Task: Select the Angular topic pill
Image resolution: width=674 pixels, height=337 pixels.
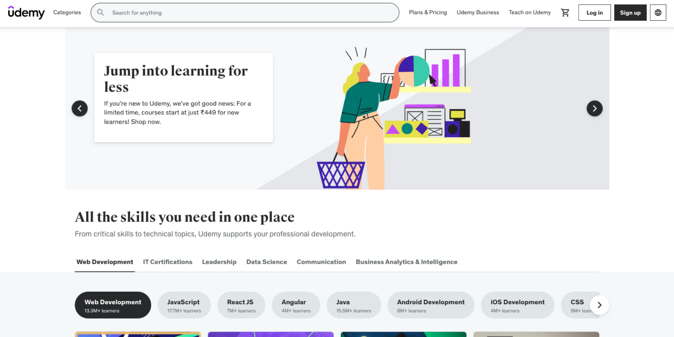Action: (296, 305)
